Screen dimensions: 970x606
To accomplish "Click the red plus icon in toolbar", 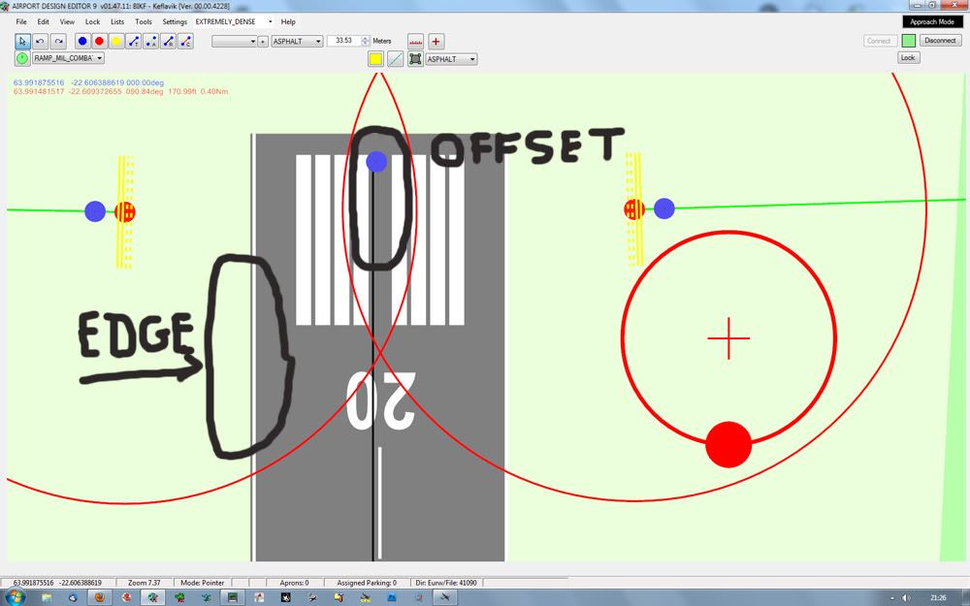I will tap(436, 41).
